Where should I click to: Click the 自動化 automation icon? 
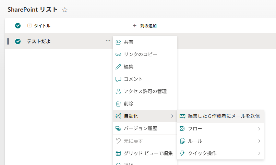pos(118,116)
